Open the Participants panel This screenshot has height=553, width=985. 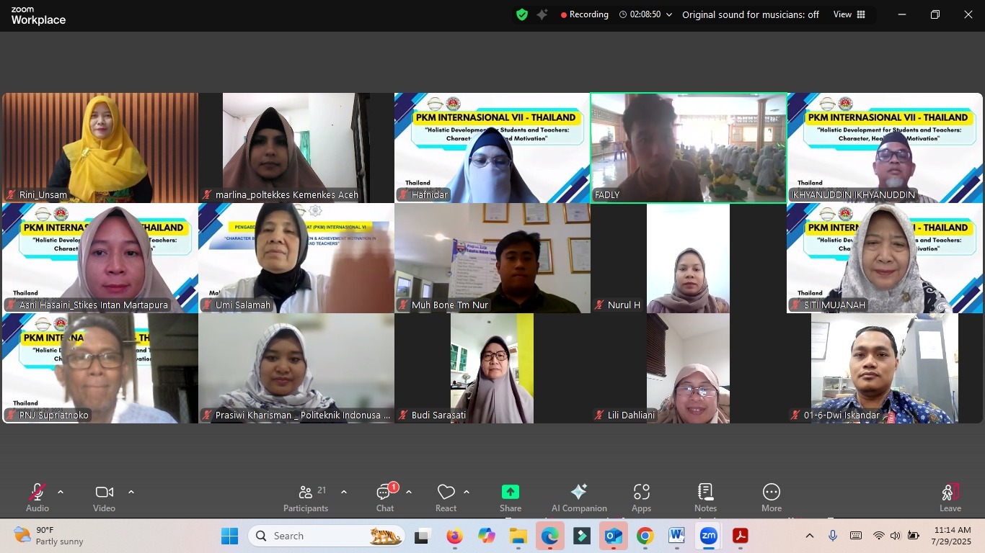coord(306,498)
